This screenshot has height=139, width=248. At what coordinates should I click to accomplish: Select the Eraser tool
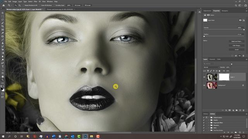point(3,50)
